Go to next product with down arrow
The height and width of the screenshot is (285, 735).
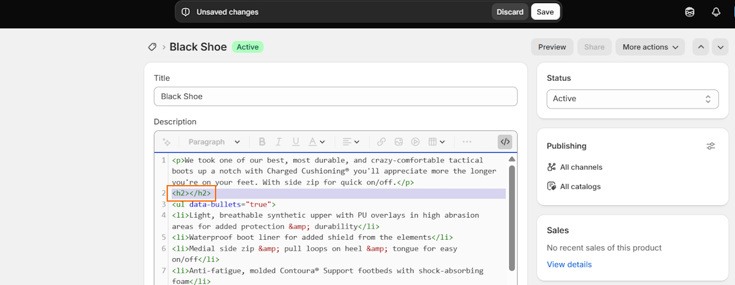720,47
